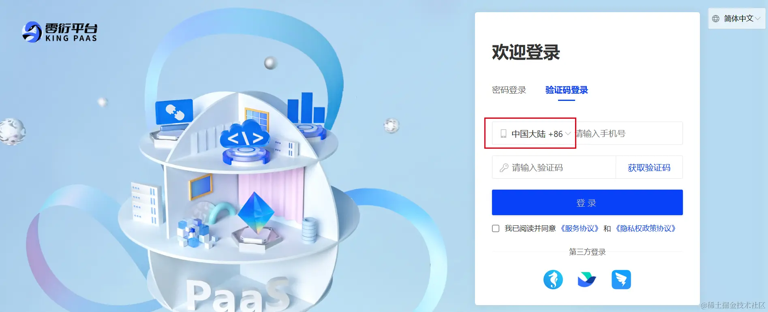Sign in with the seahorse icon
This screenshot has height=312, width=768.
click(553, 280)
